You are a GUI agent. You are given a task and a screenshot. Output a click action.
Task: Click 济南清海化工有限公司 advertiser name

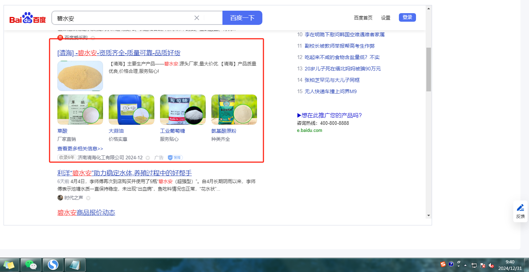[101, 158]
